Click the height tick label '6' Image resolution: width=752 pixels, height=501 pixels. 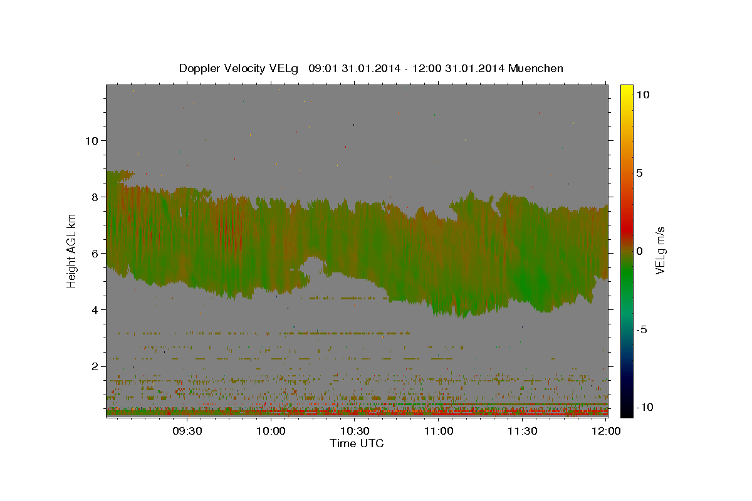click(x=93, y=253)
